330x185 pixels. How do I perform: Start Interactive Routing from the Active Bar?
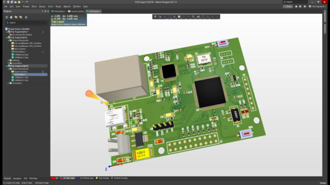click(x=184, y=17)
